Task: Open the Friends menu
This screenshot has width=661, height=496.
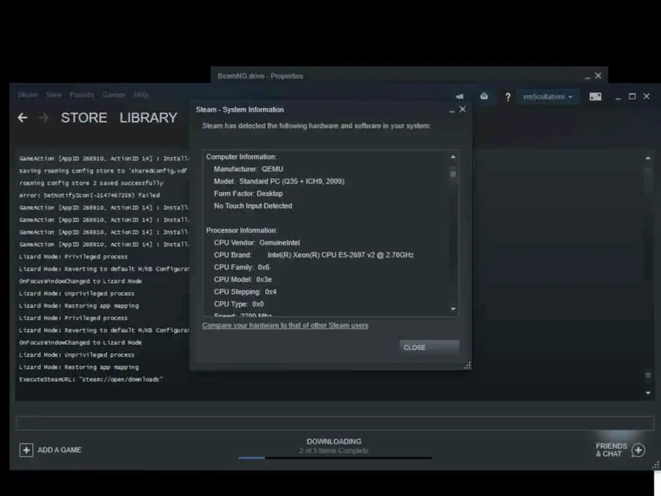Action: pos(82,95)
